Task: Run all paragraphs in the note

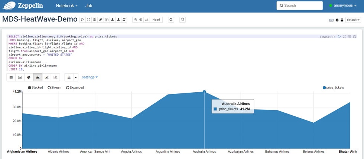Action: (82, 20)
